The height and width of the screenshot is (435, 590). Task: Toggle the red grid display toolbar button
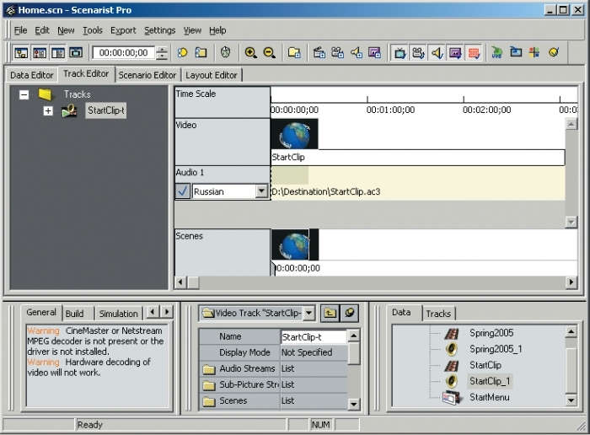click(474, 52)
